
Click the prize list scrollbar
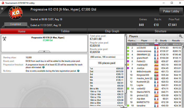pos(126,70)
